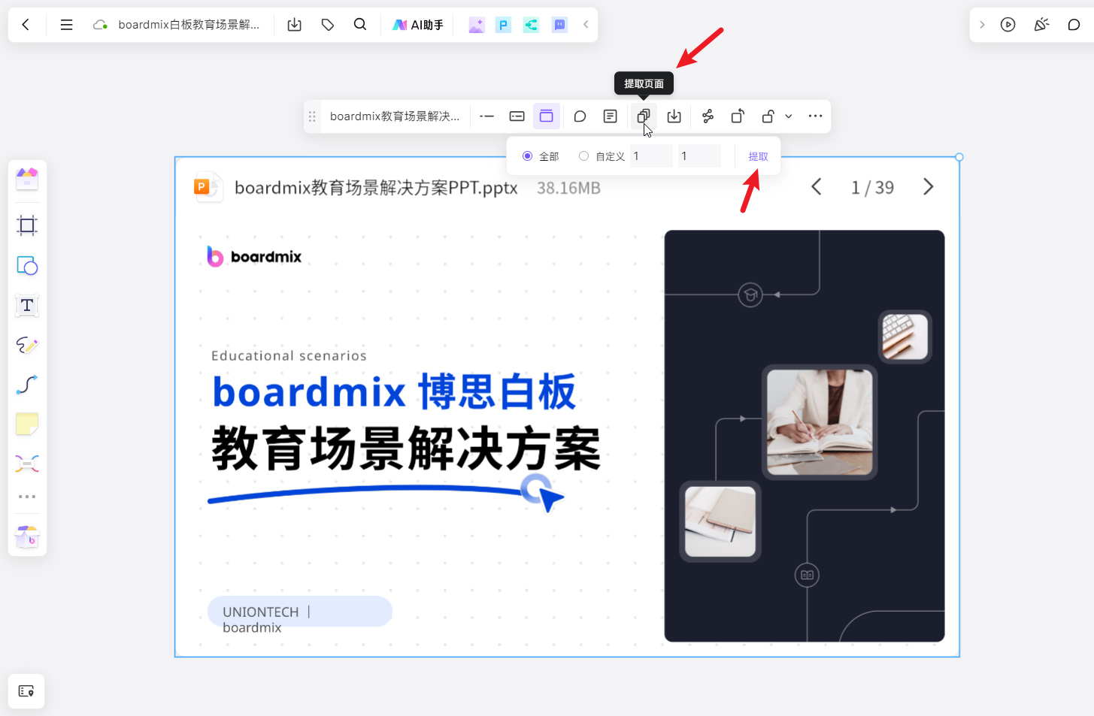
Task: Go back using the top-left arrow
Action: (x=26, y=25)
